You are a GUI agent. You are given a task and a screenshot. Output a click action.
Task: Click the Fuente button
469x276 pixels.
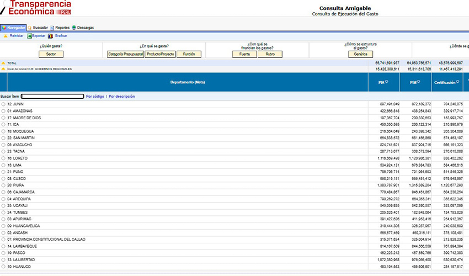[244, 54]
